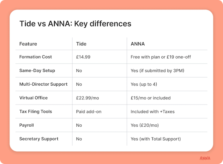Select the Formation Cost row label

[x=36, y=57]
